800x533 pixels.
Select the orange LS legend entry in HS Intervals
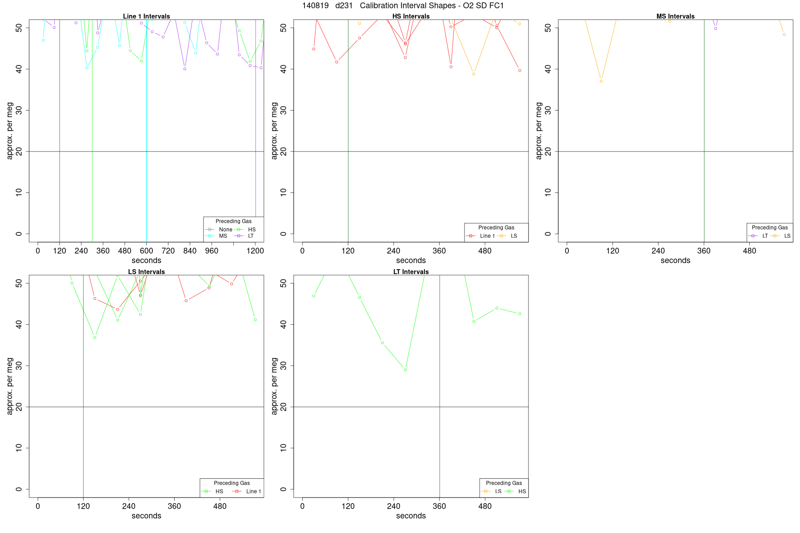click(508, 236)
